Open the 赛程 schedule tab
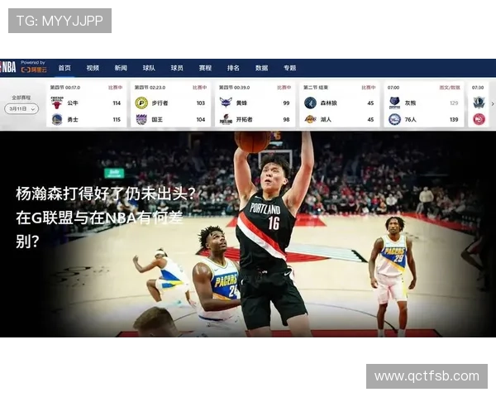The width and height of the screenshot is (496, 397). (205, 68)
